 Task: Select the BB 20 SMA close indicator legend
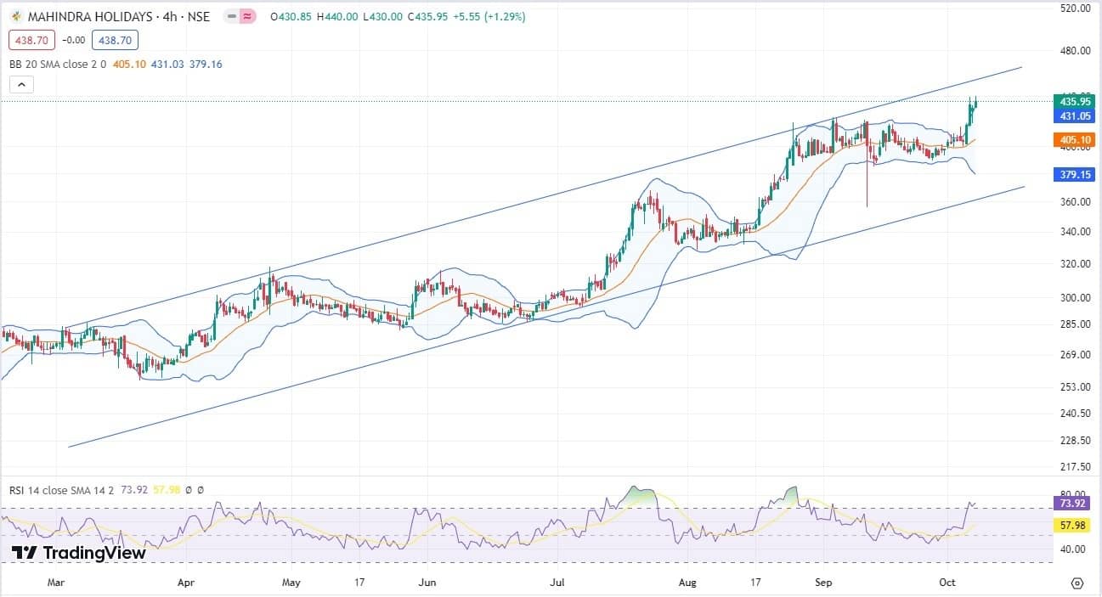pos(58,64)
